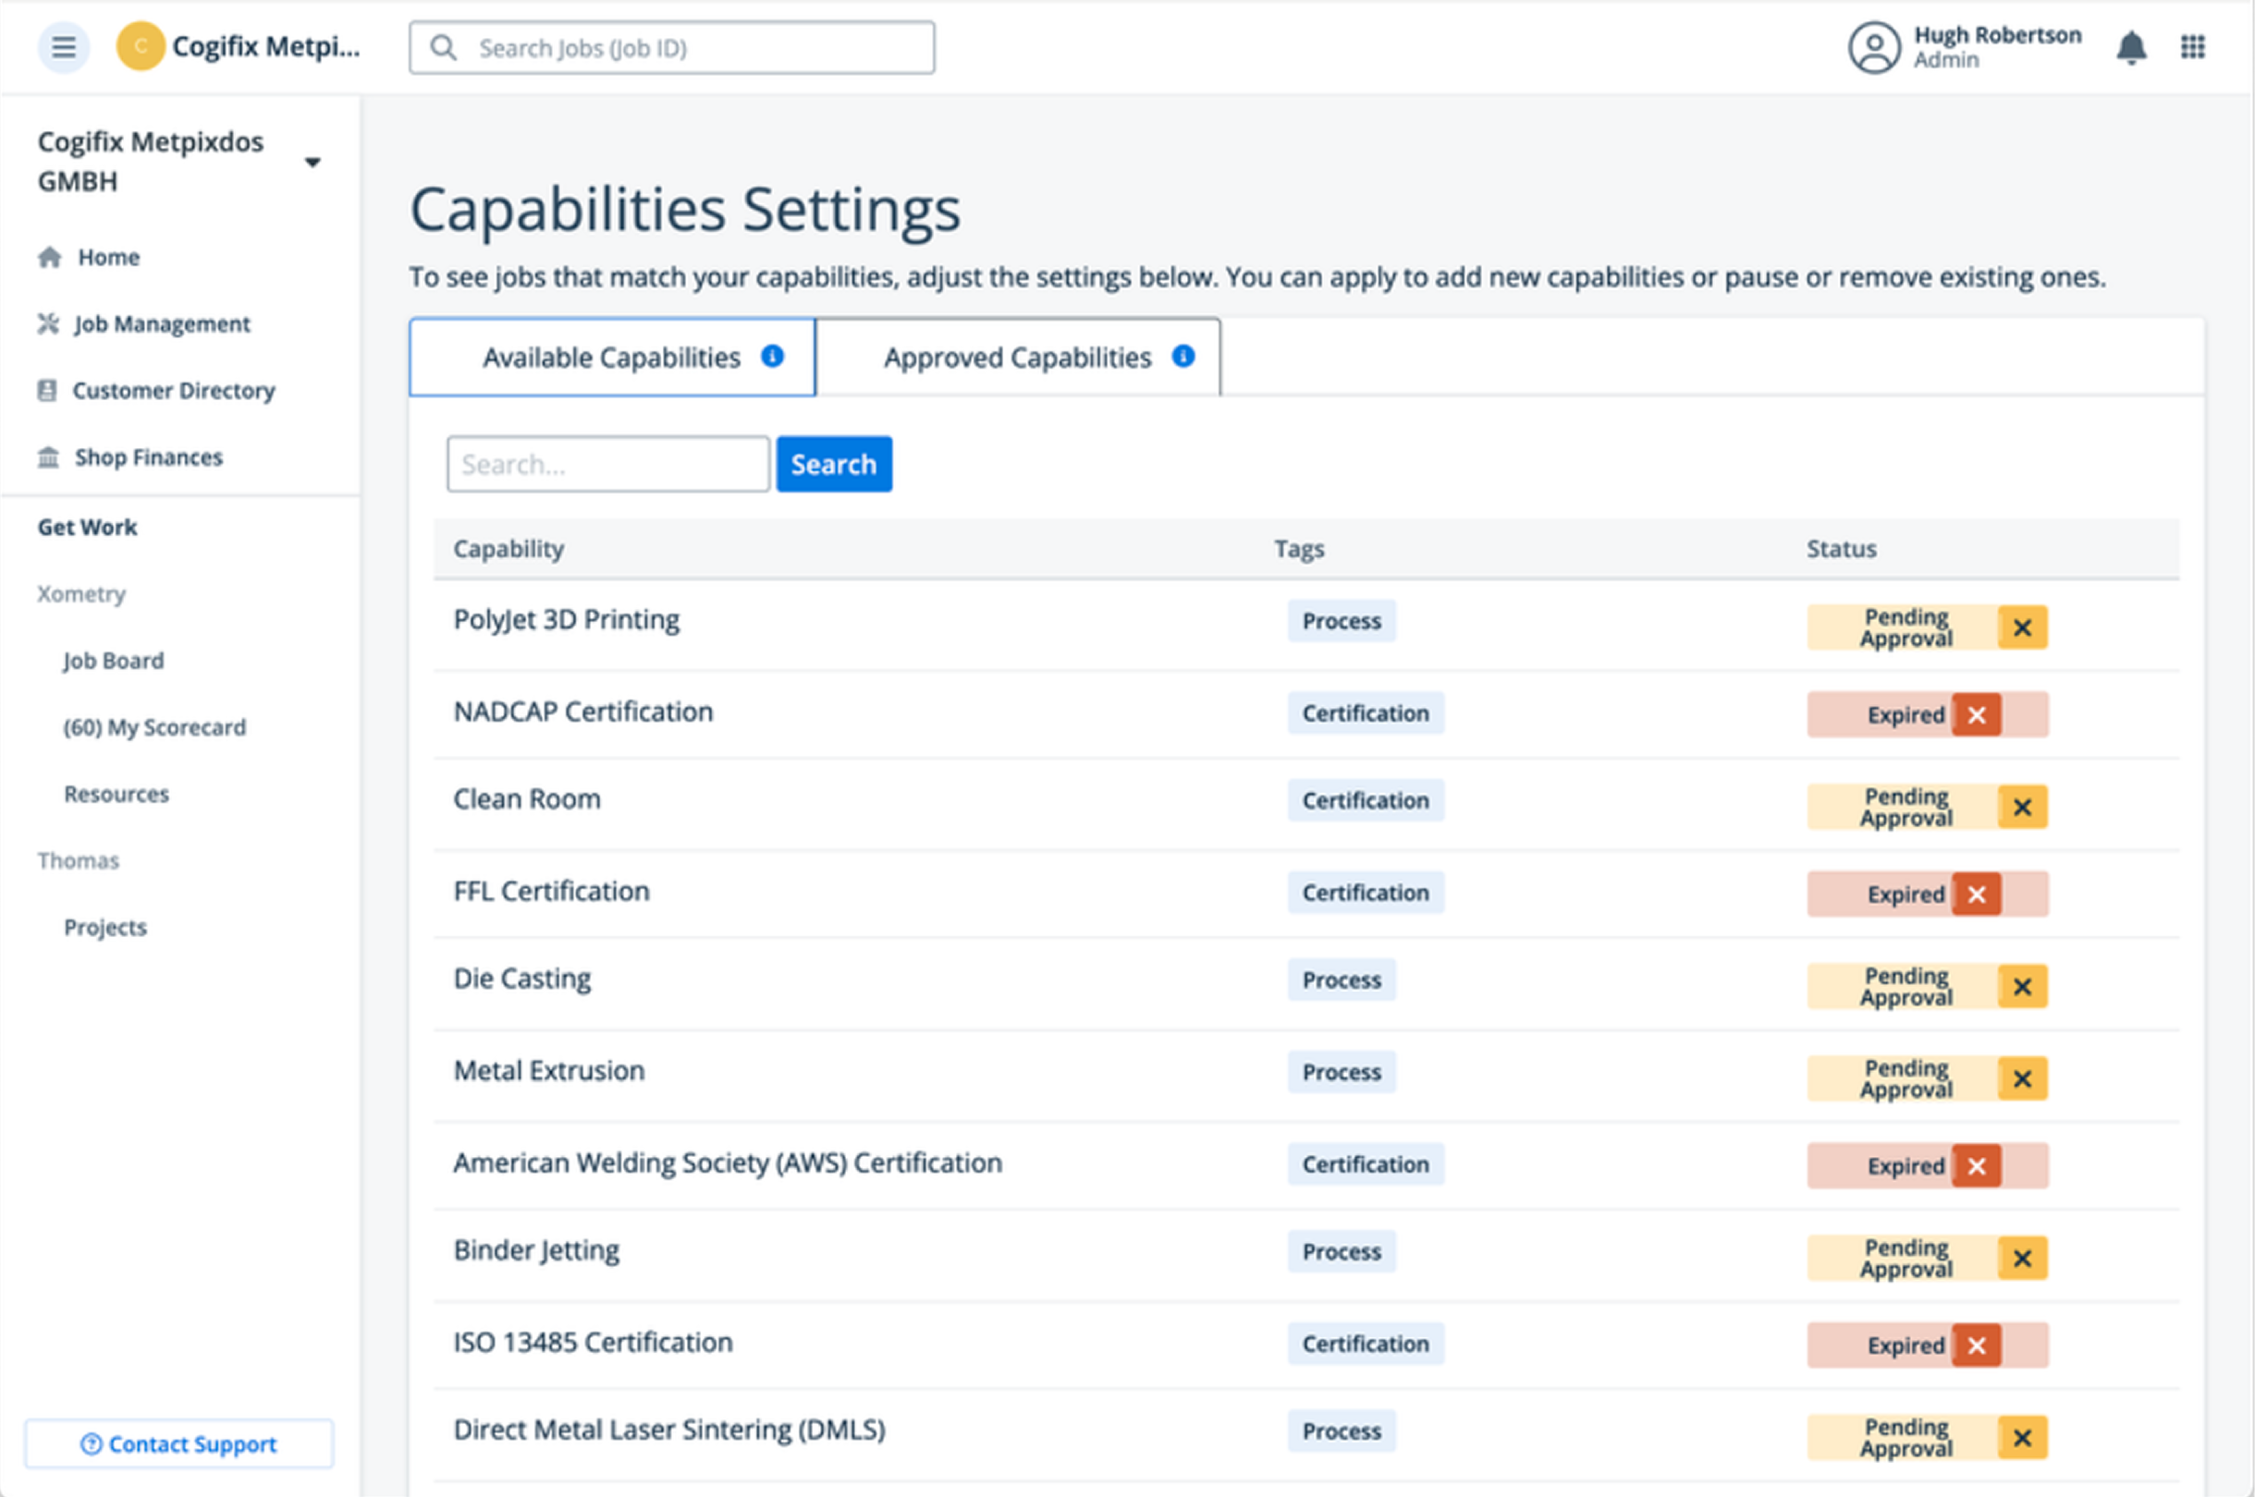Remove pending PolyJet 3D Printing request
2255x1497 pixels.
(x=2022, y=627)
